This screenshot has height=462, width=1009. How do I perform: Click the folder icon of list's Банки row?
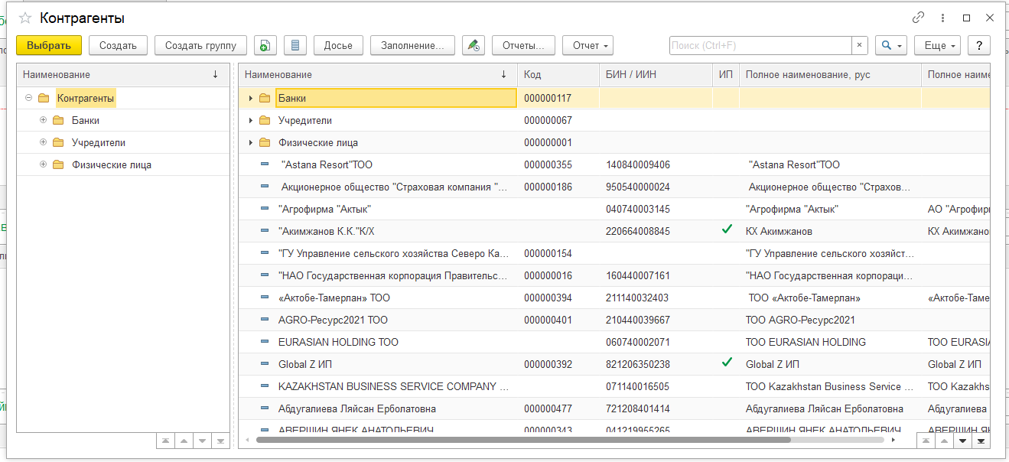[x=265, y=98]
